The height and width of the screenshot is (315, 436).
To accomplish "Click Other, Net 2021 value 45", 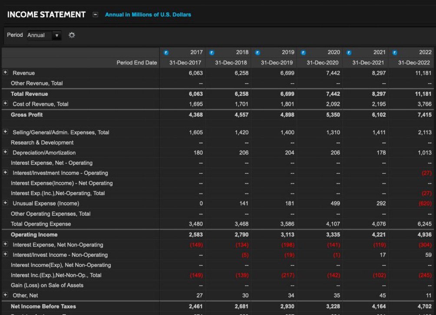I will tap(382, 295).
